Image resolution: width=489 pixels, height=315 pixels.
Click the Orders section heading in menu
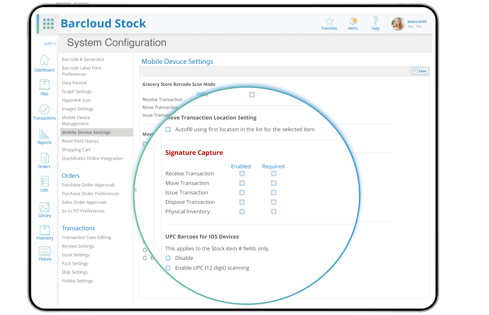click(71, 176)
